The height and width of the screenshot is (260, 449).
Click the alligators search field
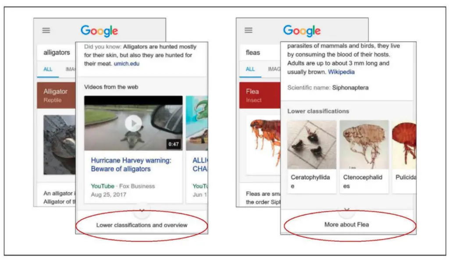57,53
